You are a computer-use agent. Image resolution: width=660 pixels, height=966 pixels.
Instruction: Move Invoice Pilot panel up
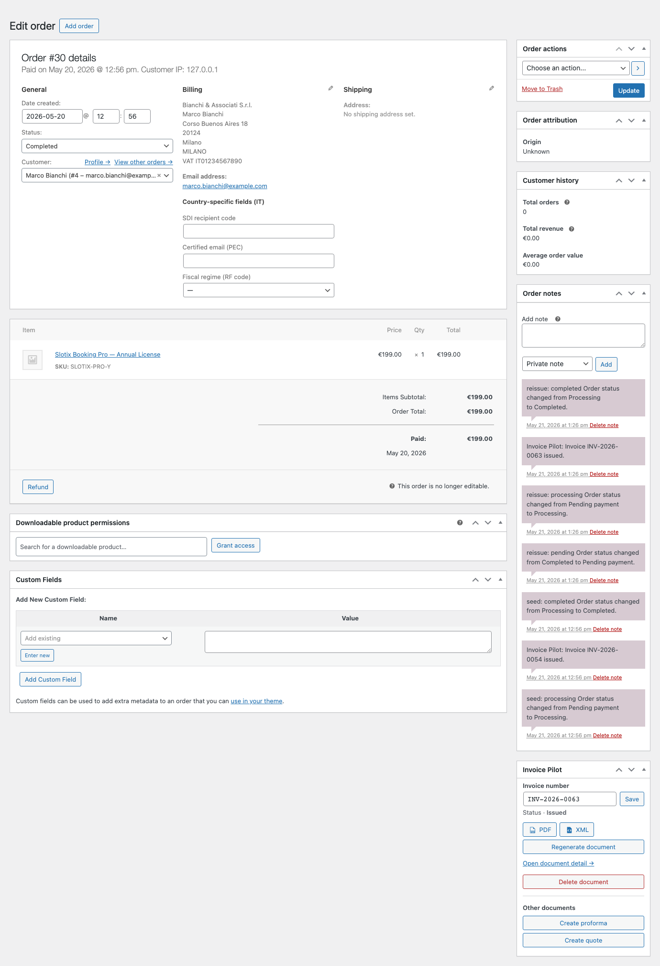coord(619,770)
